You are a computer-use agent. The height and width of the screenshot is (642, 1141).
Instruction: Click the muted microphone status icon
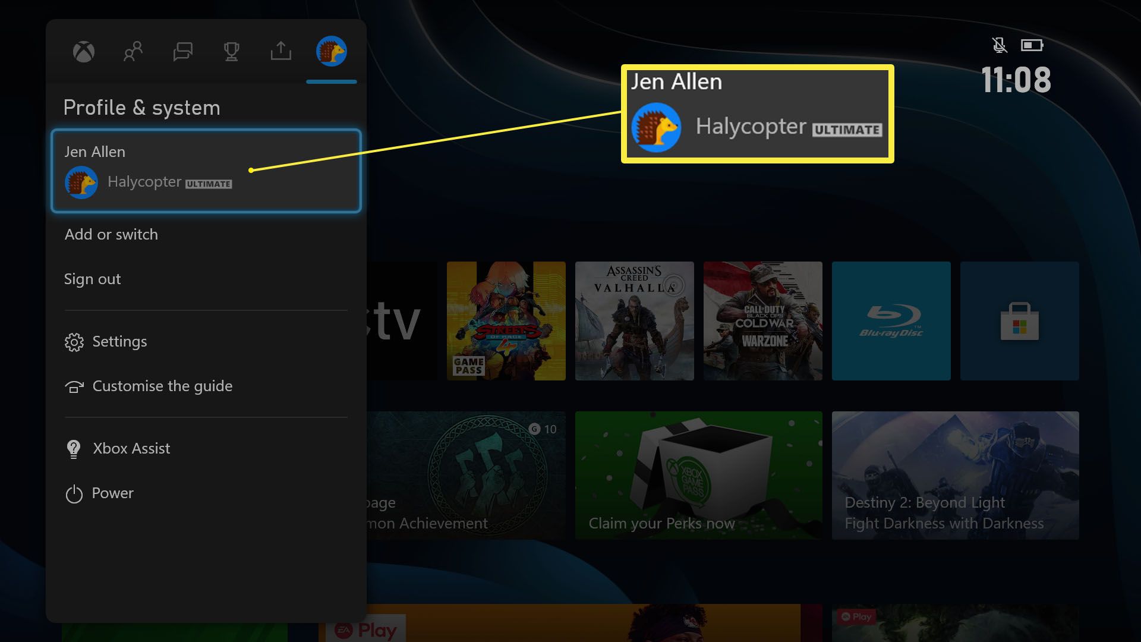1000,45
